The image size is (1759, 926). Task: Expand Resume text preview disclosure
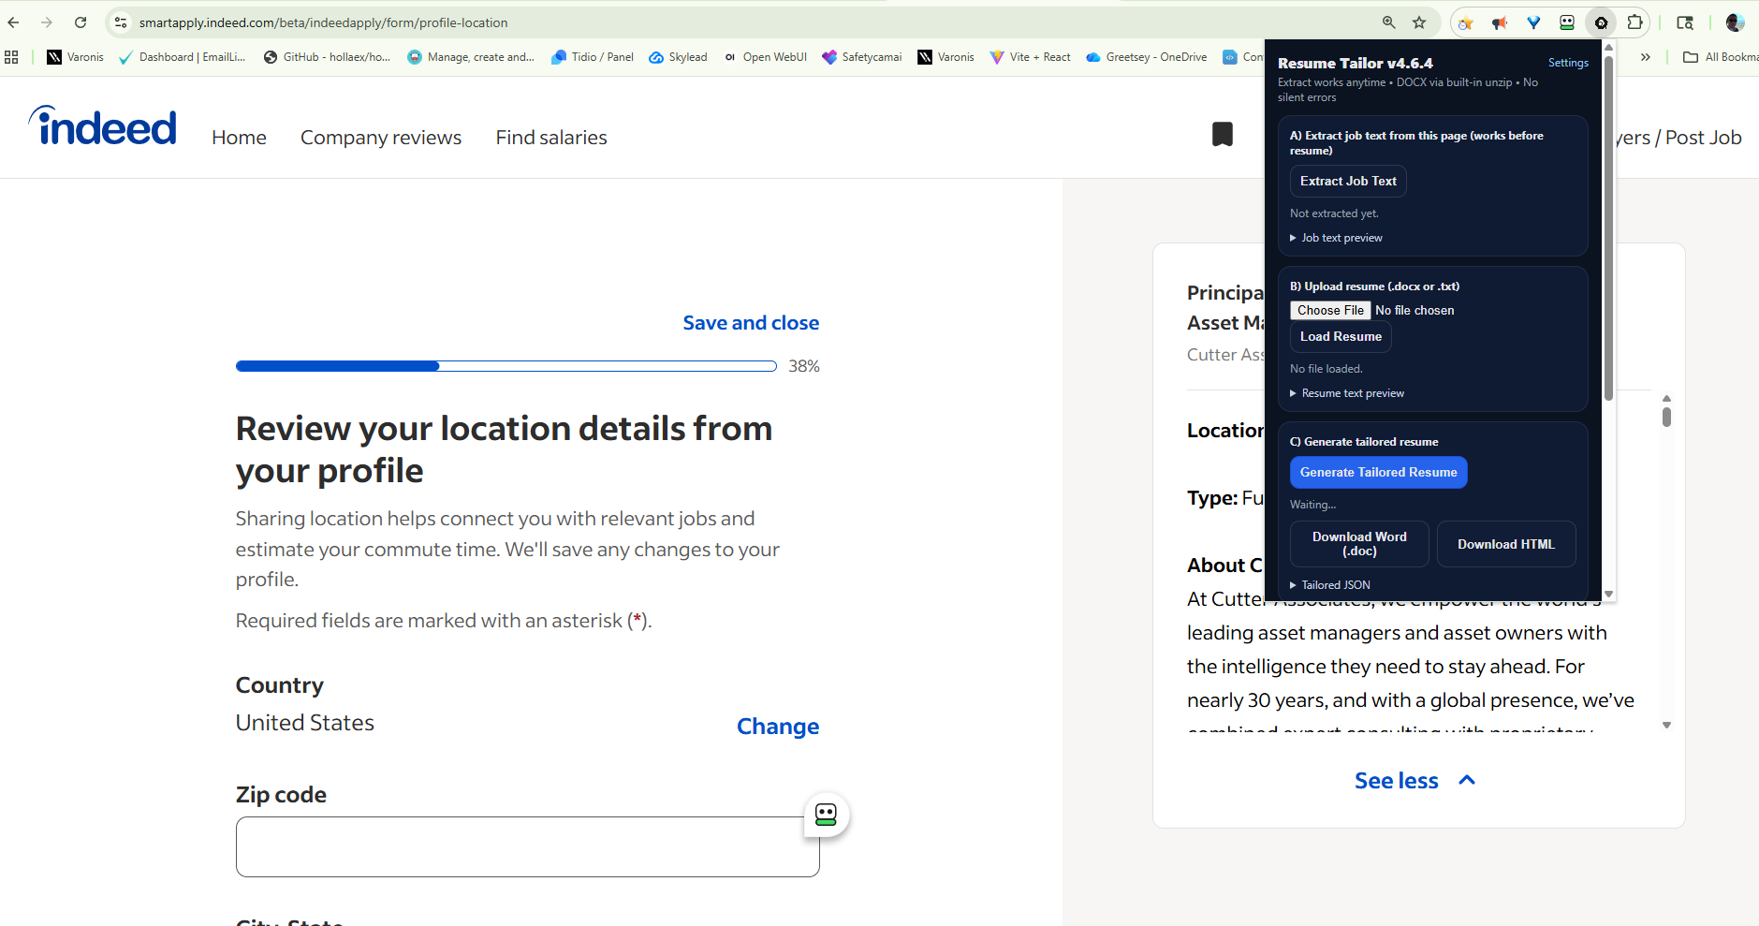point(1347,393)
